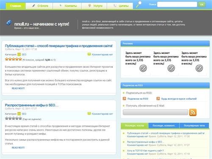Viewport: 212px width, 159px height.
Task: Rate the мифы о SEO post with grey stars
Action: coord(14,118)
